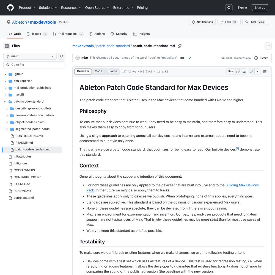
Task: Open CODEOWNERS file in tree
Action: [x=24, y=170]
